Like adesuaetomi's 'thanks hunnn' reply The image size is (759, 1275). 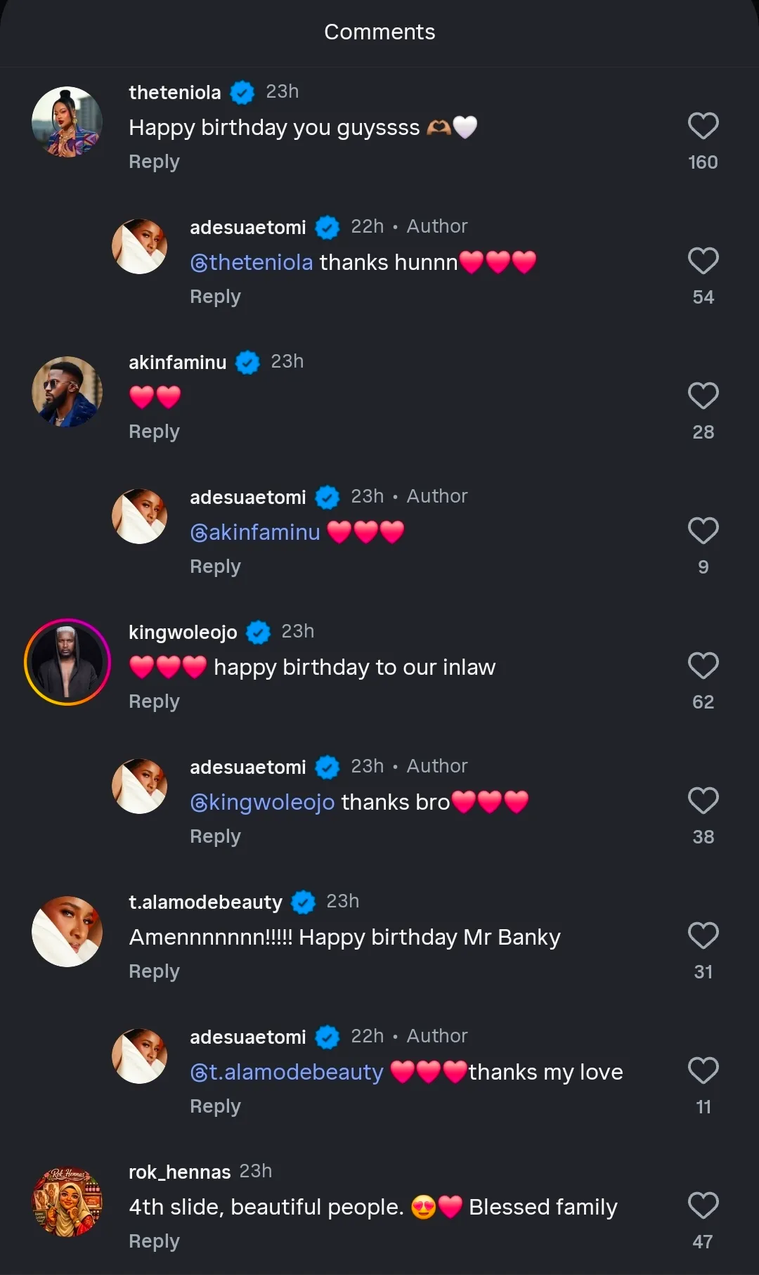tap(703, 261)
